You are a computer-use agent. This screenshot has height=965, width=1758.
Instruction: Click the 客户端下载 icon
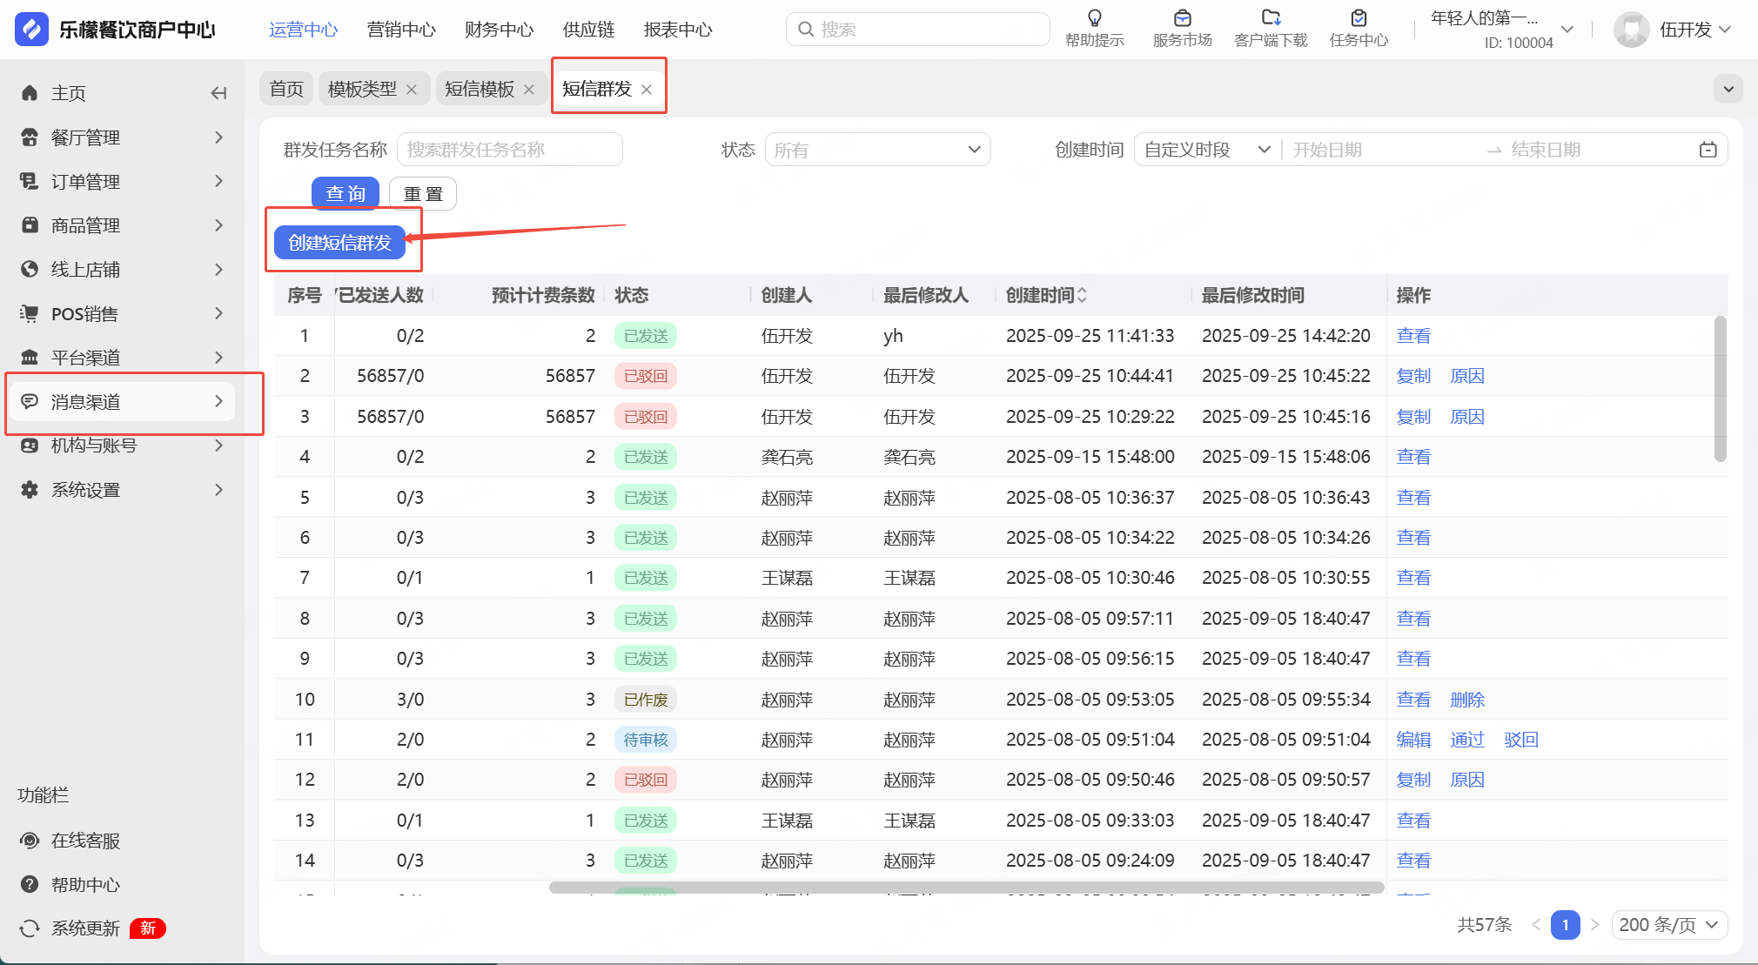1271,18
